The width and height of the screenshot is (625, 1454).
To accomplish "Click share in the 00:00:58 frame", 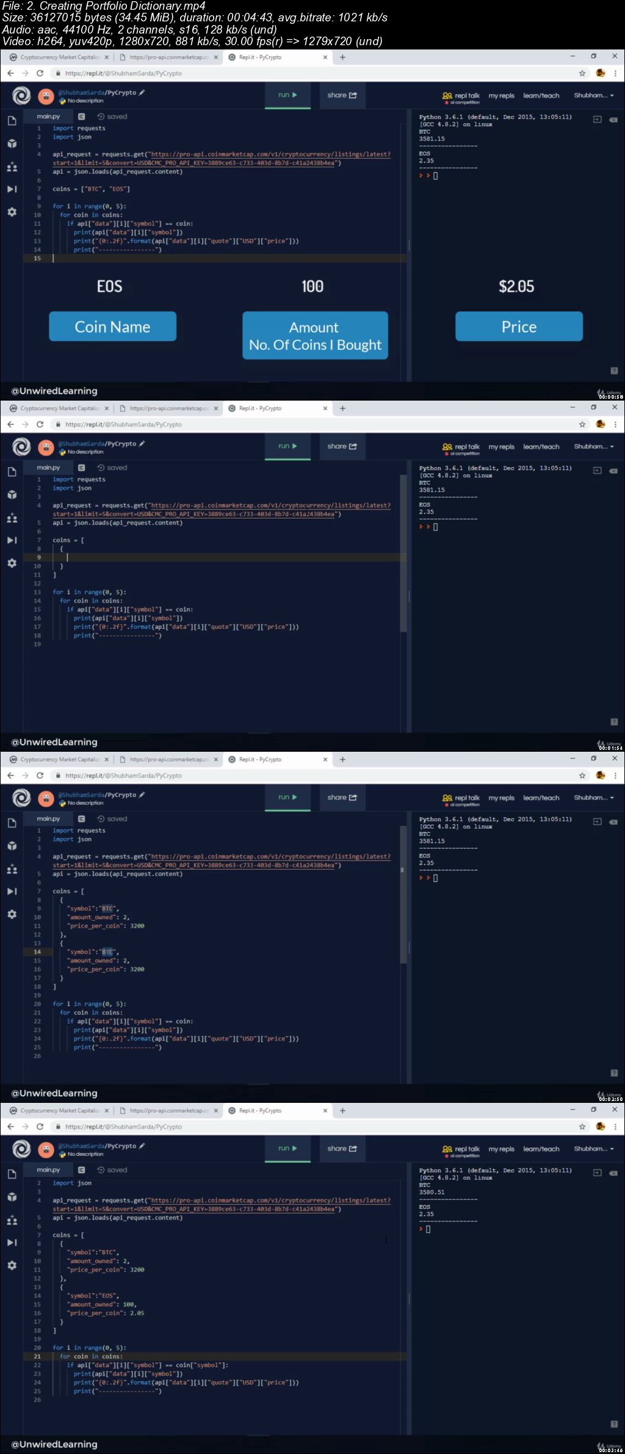I will click(x=342, y=95).
